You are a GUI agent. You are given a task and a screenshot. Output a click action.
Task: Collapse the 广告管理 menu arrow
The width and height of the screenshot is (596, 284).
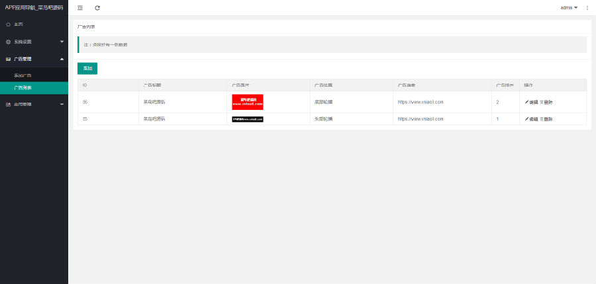coord(62,59)
